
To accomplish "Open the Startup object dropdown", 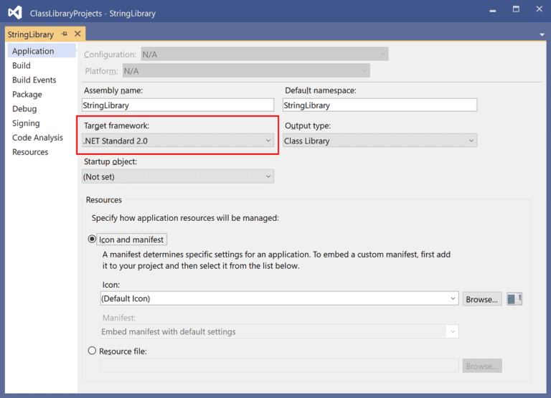I will [x=178, y=176].
